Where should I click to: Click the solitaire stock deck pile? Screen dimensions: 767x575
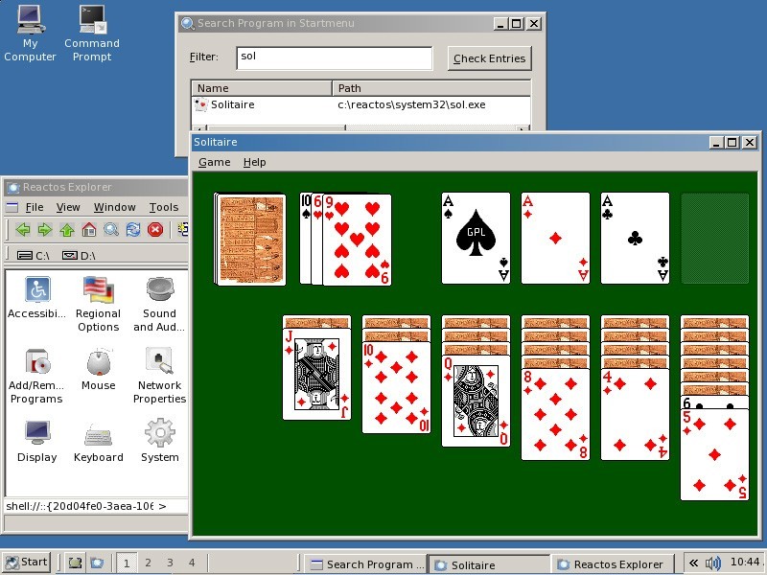[250, 239]
